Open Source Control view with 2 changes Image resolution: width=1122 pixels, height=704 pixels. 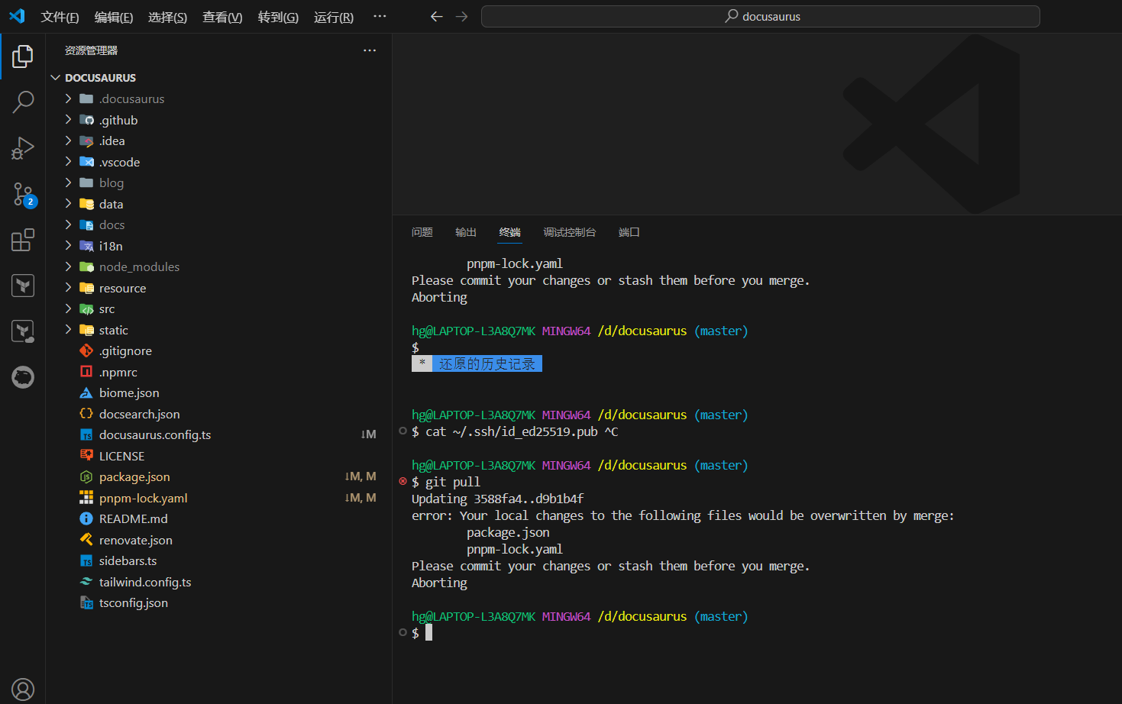(x=23, y=194)
